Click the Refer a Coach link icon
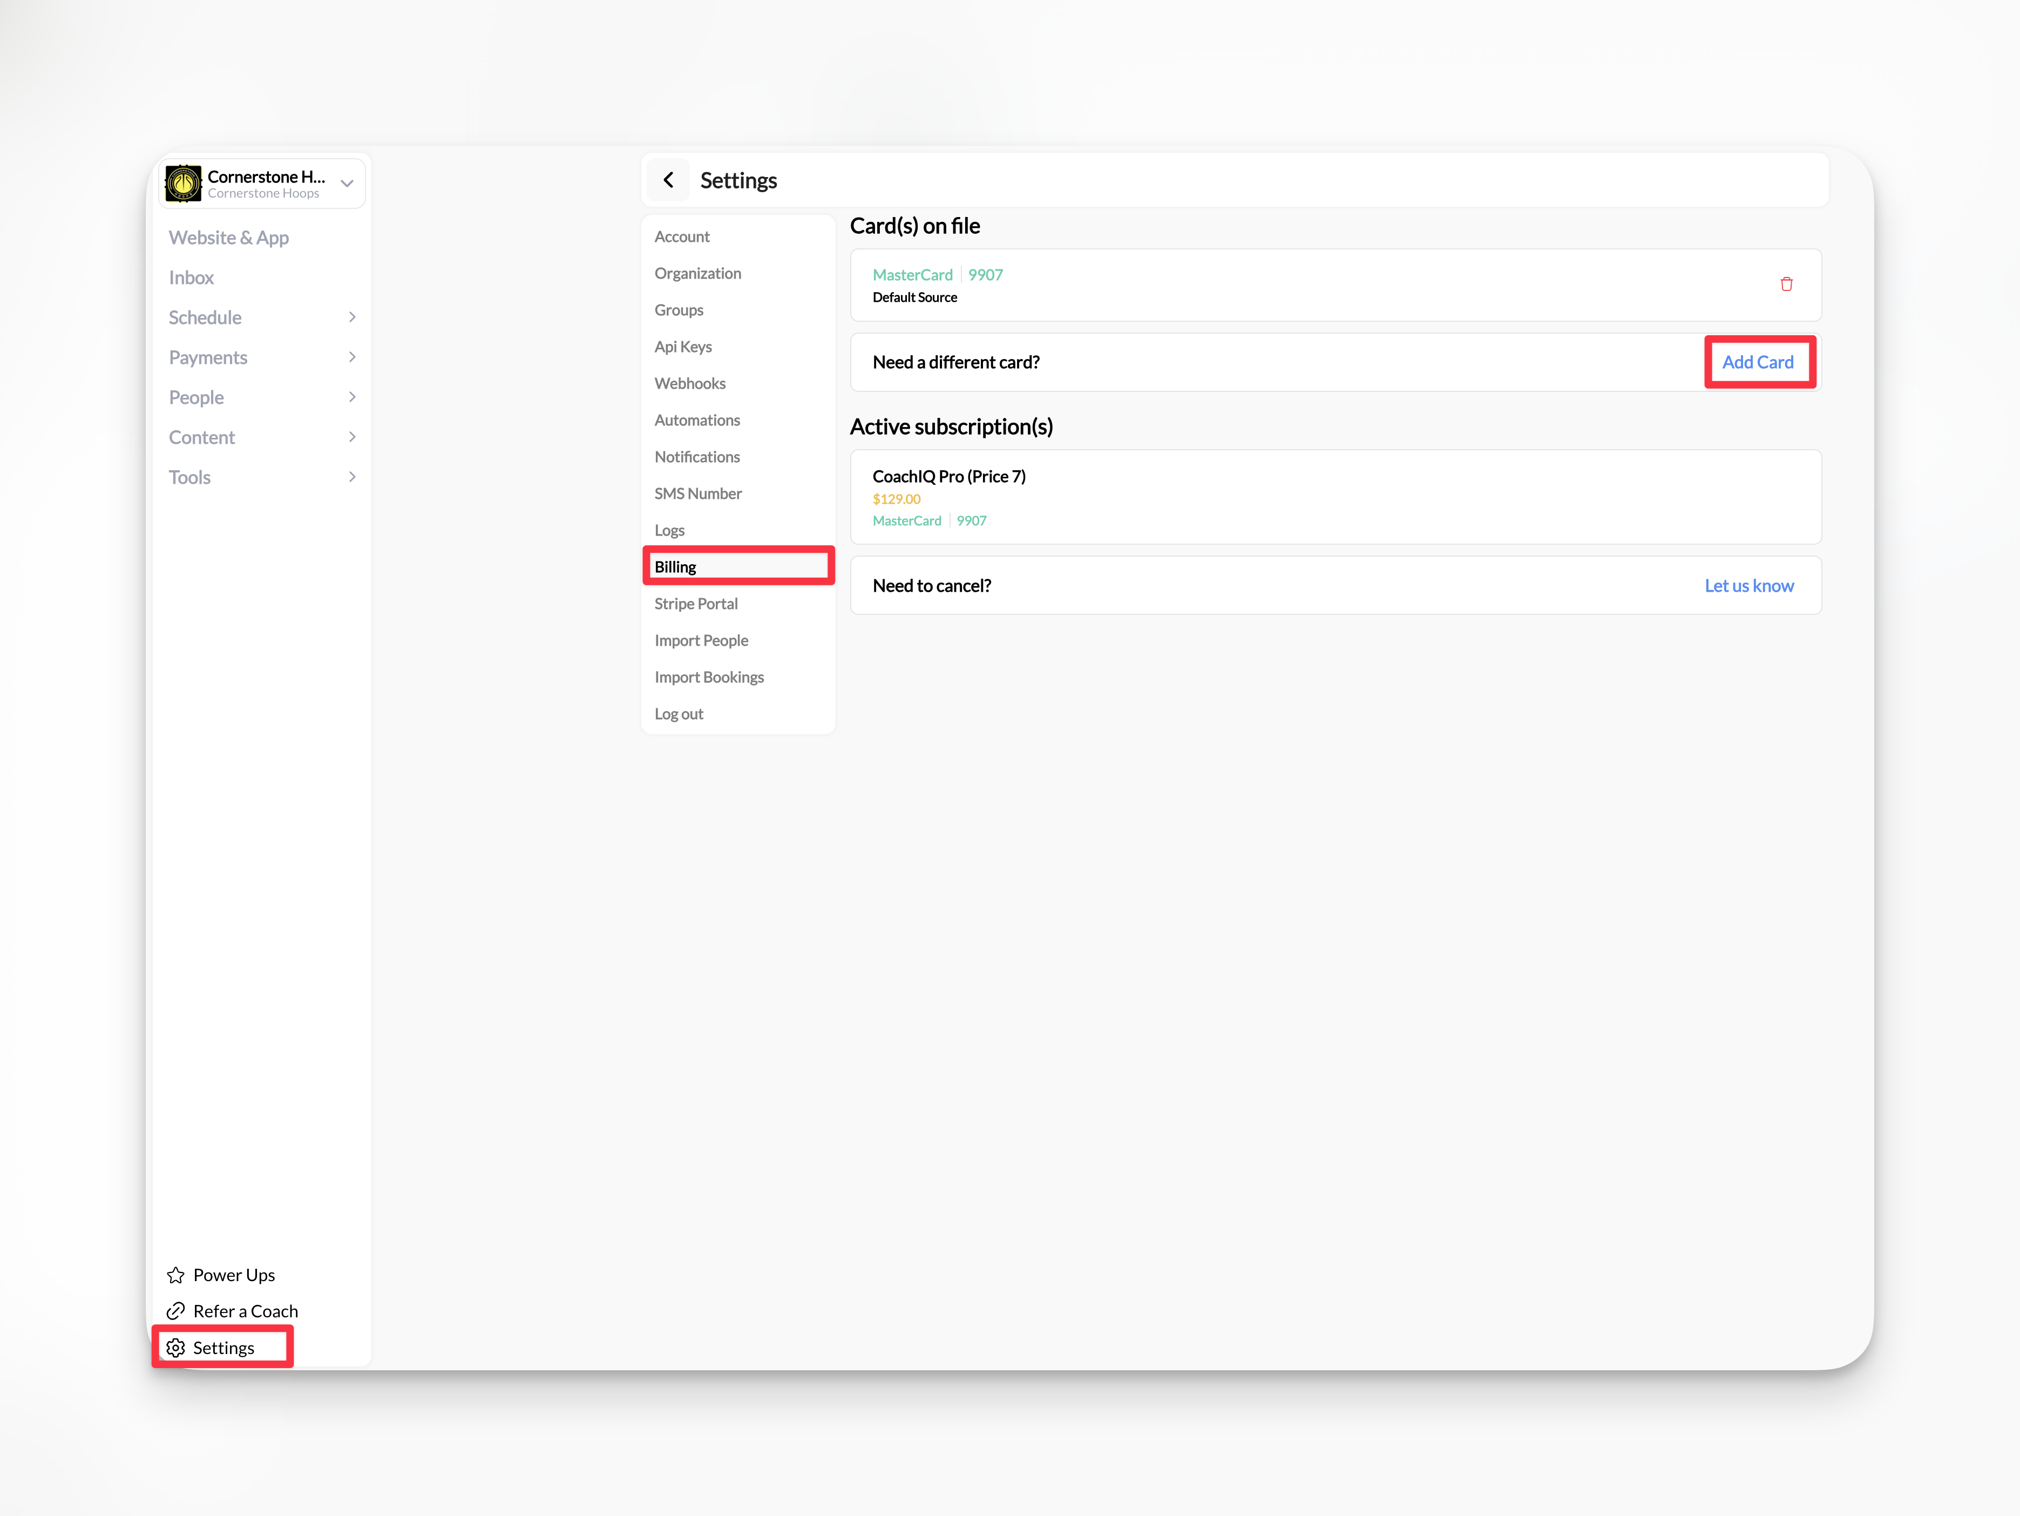This screenshot has width=2020, height=1516. 176,1311
